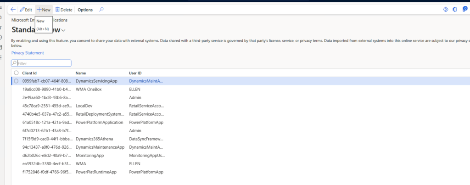
Task: Select the cell 6f7d0213-62b1-43a8-b7f...
Action: point(47,131)
